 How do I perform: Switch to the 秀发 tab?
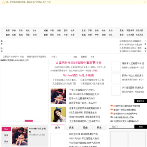pyautogui.click(x=71, y=127)
